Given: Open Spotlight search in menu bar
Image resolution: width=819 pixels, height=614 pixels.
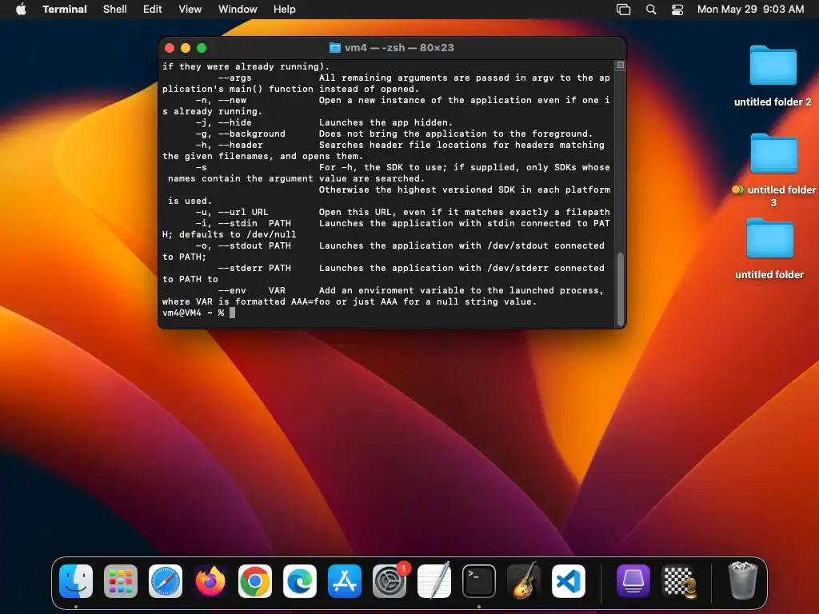Looking at the screenshot, I should tap(651, 10).
